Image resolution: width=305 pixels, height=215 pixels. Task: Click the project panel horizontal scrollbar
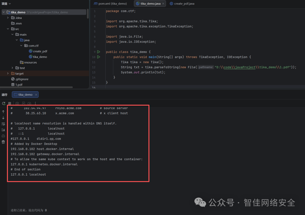pos(36,87)
